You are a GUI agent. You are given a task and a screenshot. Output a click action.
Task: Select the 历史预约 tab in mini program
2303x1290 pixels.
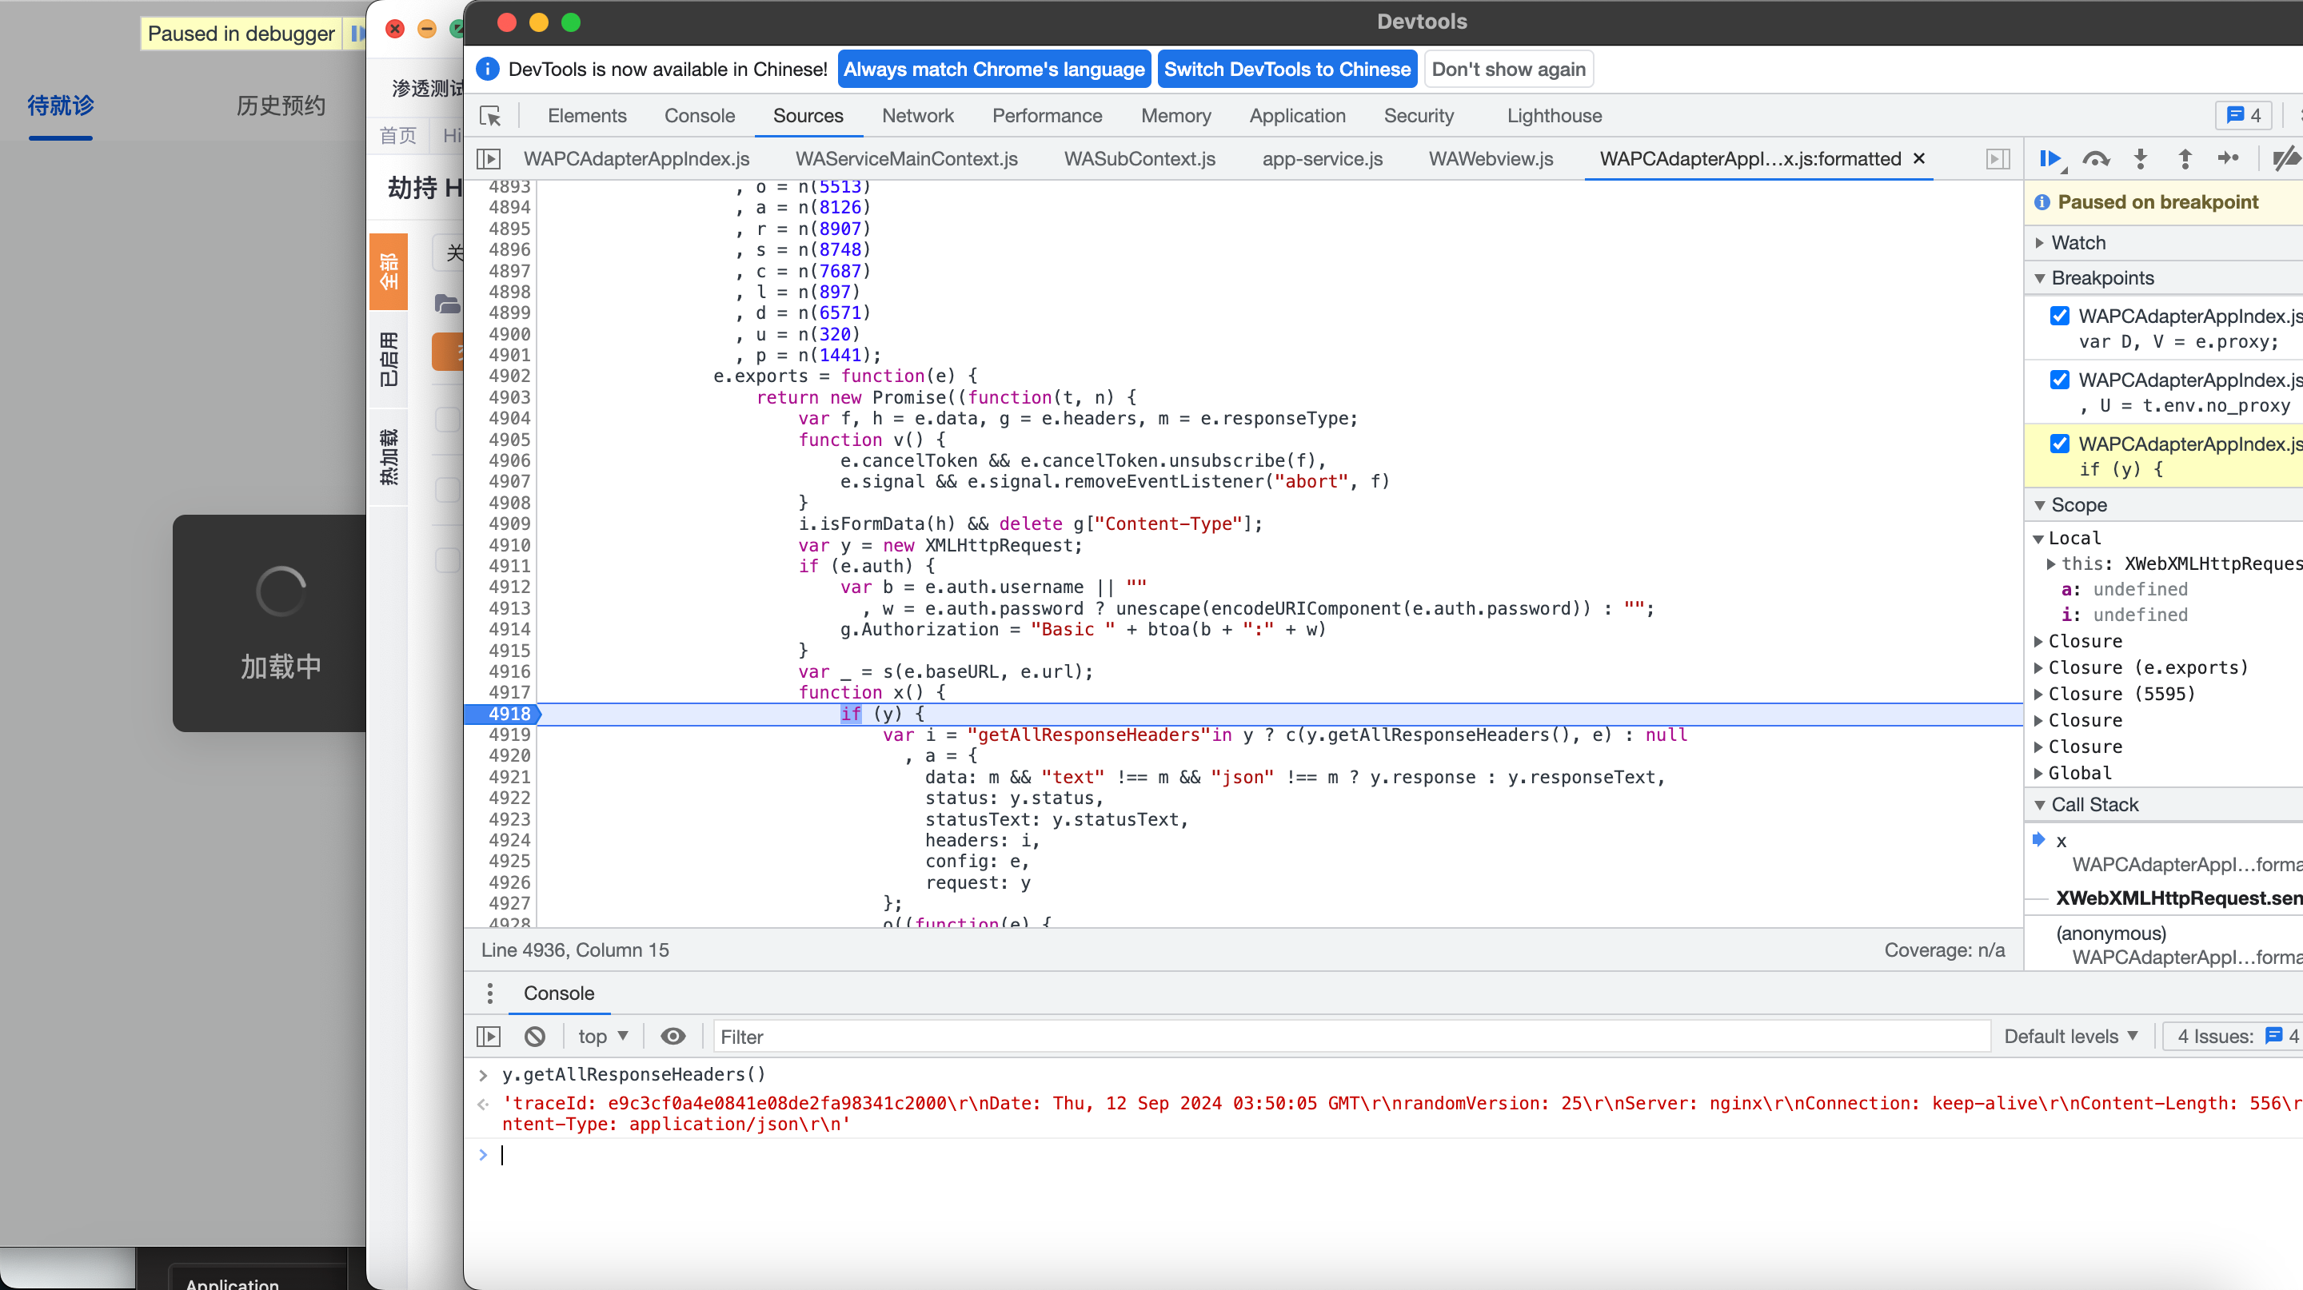[280, 106]
